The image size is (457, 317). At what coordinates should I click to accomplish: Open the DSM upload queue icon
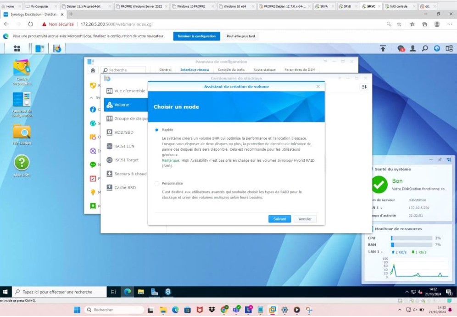click(x=383, y=48)
